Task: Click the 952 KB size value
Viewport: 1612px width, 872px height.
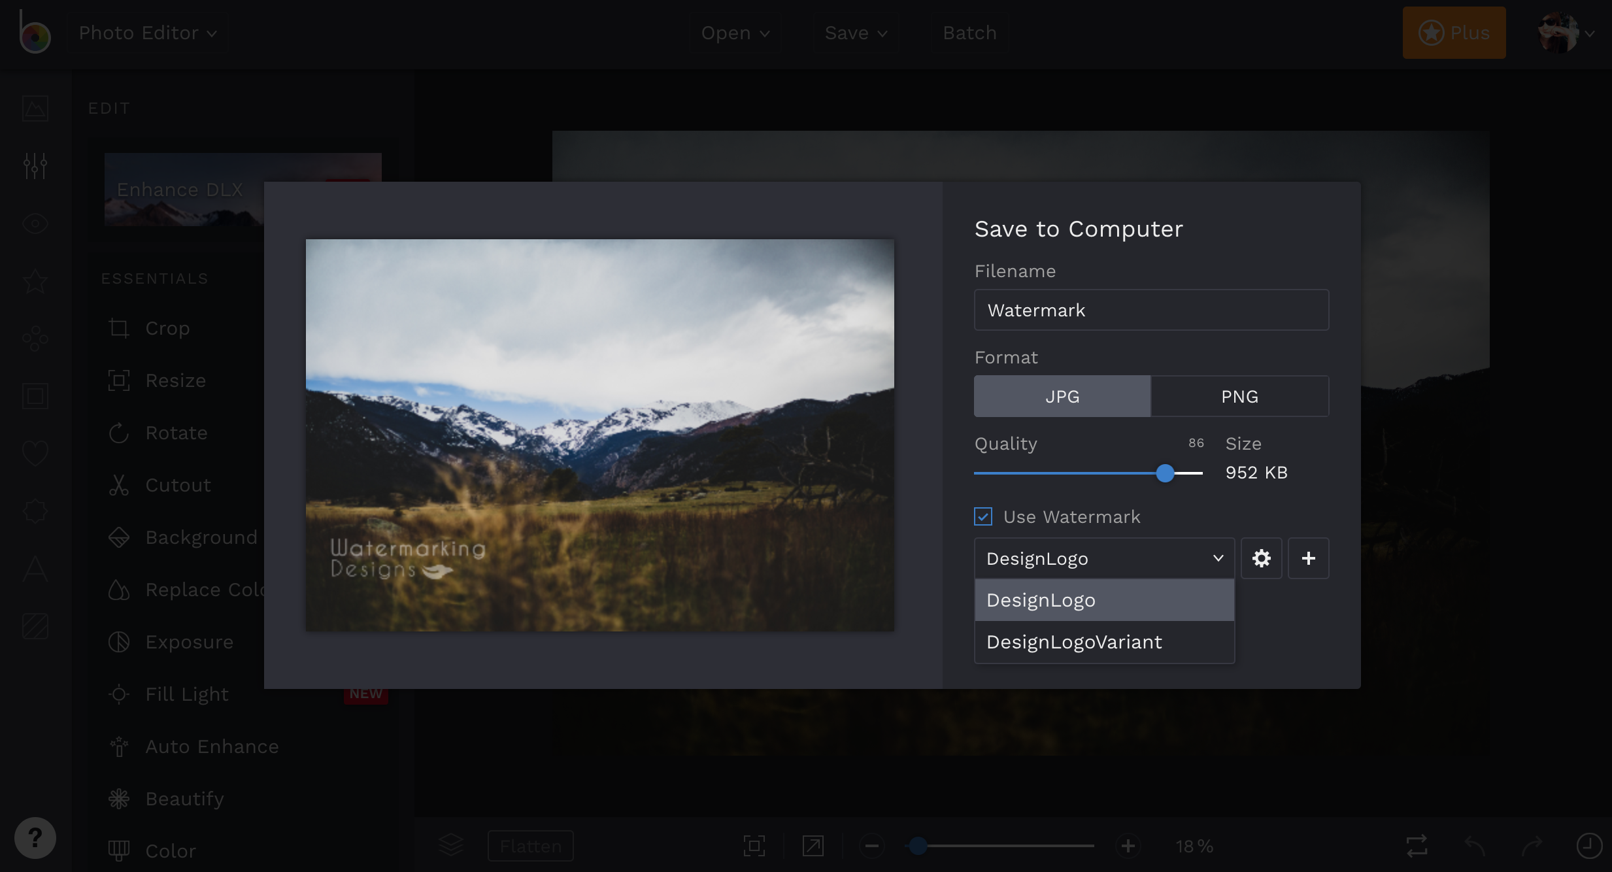Action: [x=1256, y=473]
